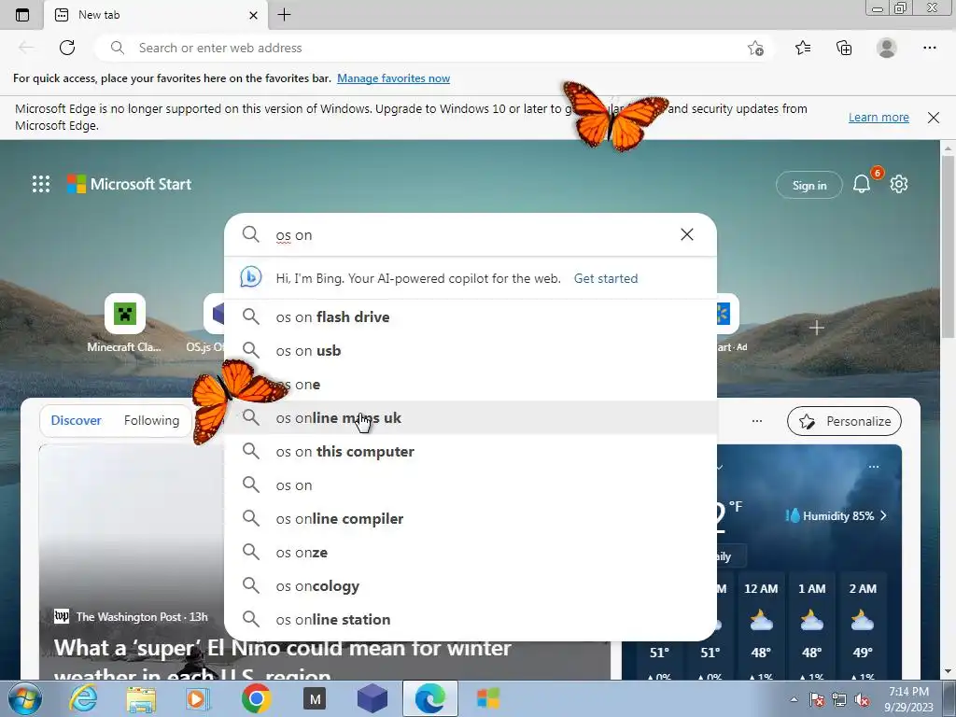Open the Favorites list icon
The height and width of the screenshot is (717, 956).
click(803, 48)
